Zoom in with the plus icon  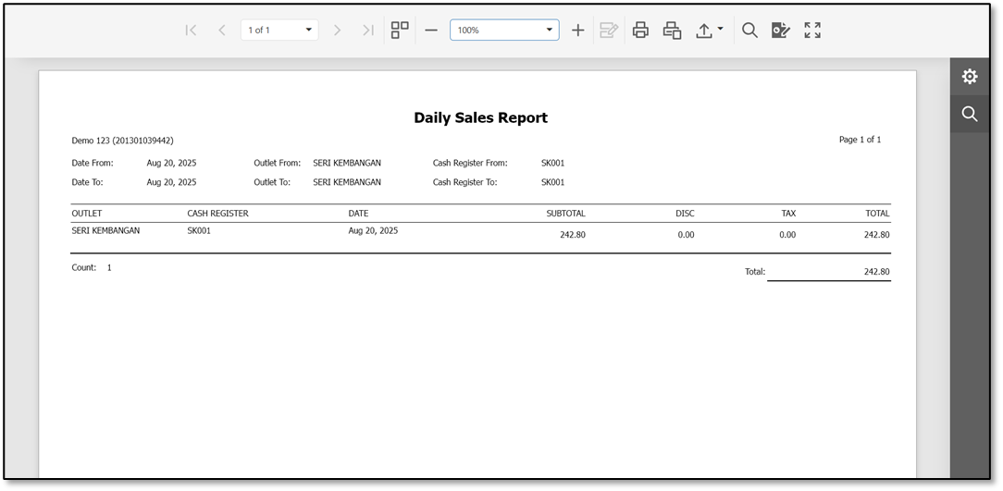[x=577, y=30]
